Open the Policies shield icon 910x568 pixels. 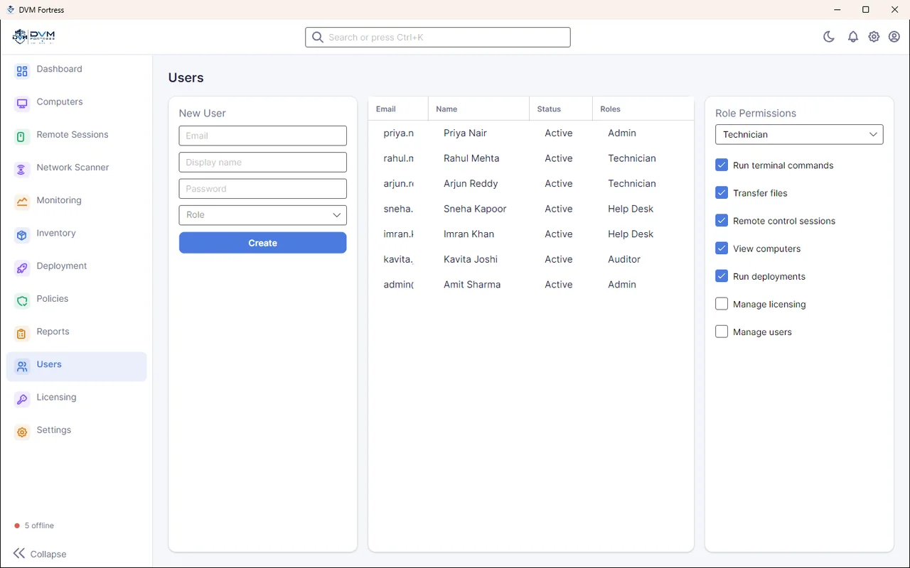22,300
